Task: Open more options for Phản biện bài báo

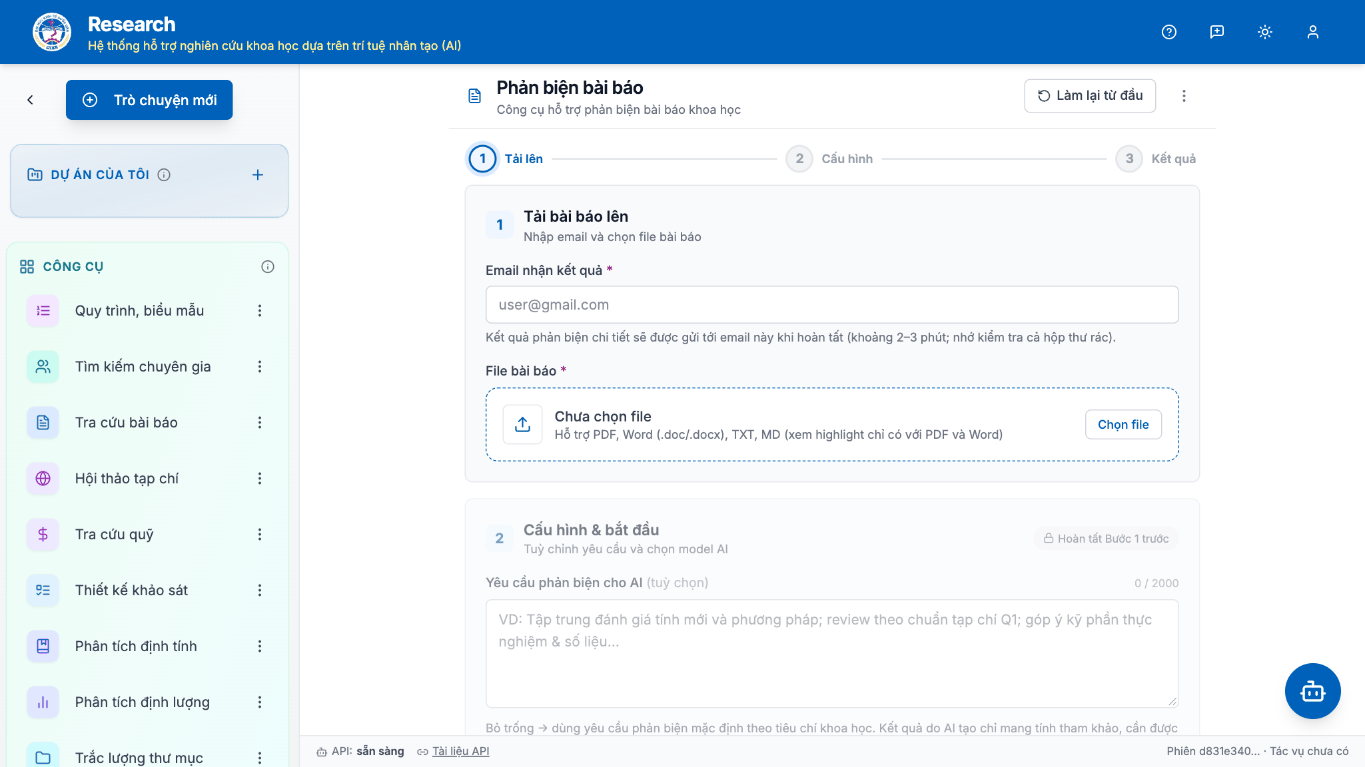Action: pos(1184,96)
